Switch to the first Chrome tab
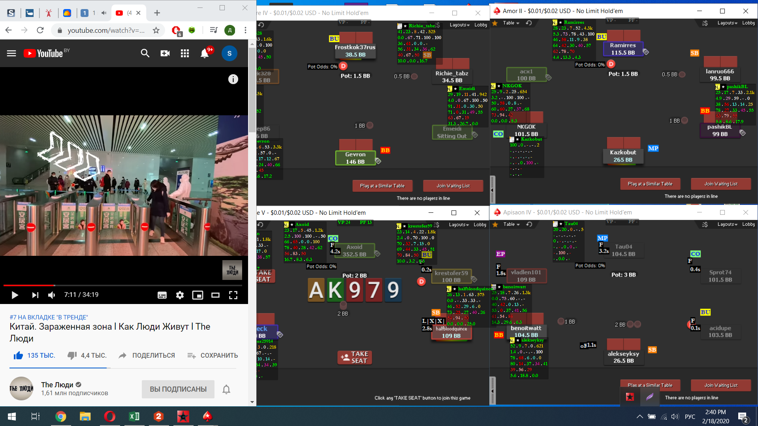The image size is (758, 426). click(11, 13)
